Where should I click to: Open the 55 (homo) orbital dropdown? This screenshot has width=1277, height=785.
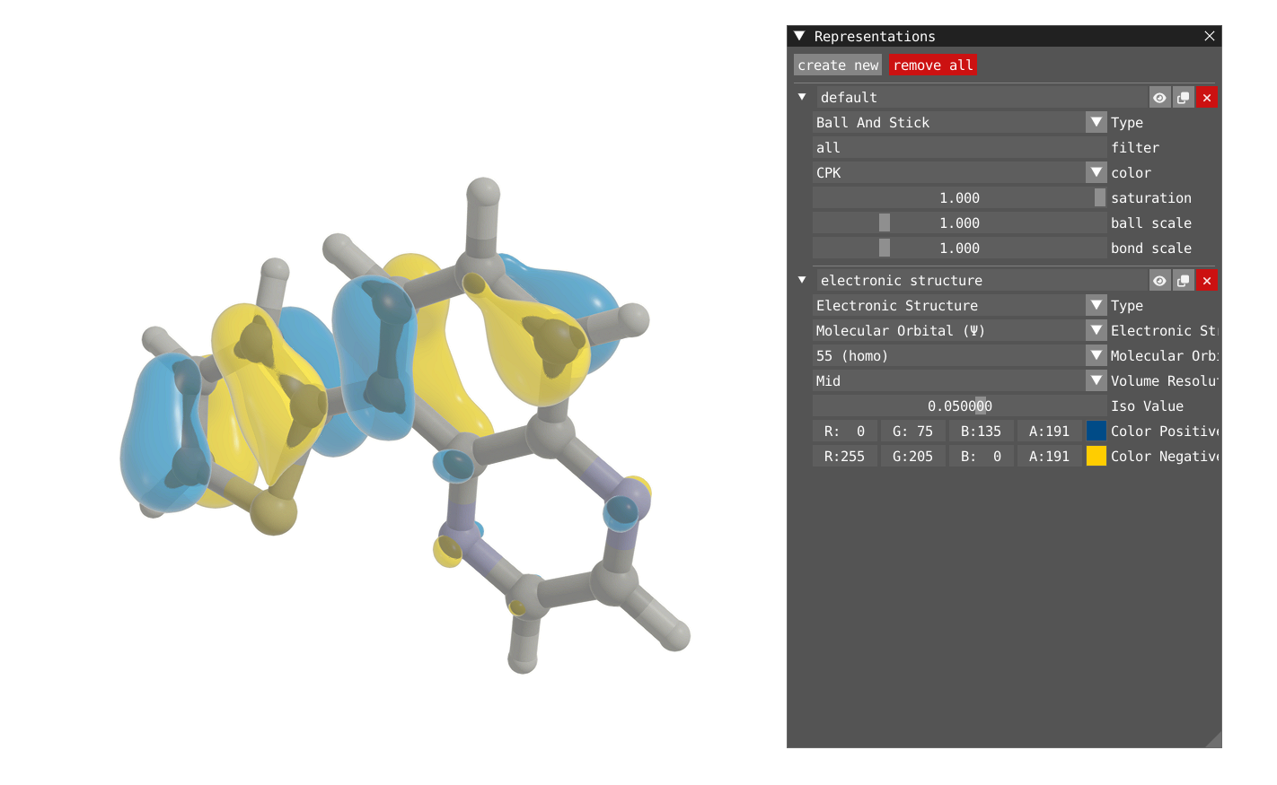pos(1096,355)
